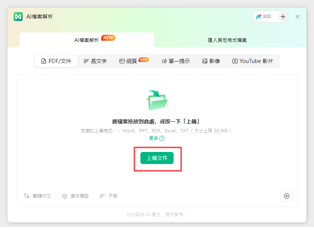Select the 長文字 source type
314x230 pixels.
pos(95,61)
